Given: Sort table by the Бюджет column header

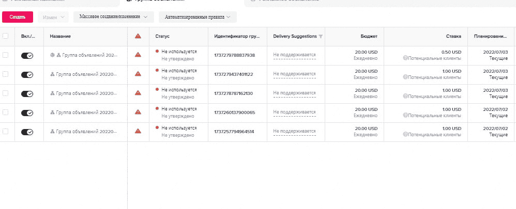Looking at the screenshot, I should pyautogui.click(x=369, y=36).
